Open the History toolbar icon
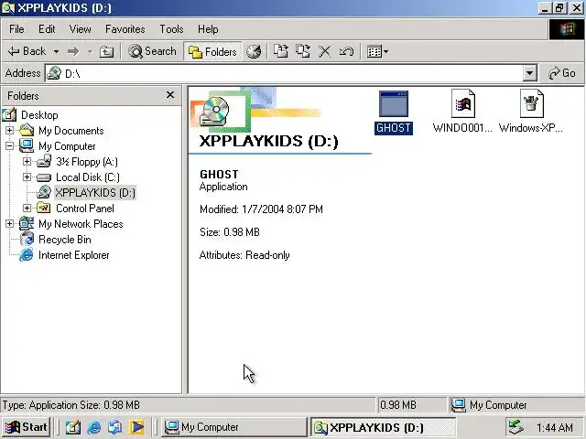The width and height of the screenshot is (586, 439). [x=254, y=51]
